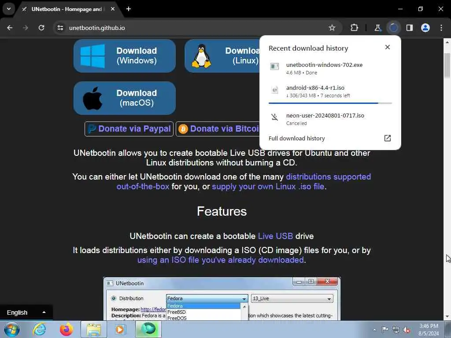This screenshot has height=338, width=451.
Task: Click the android iso file icon
Action: click(x=275, y=90)
